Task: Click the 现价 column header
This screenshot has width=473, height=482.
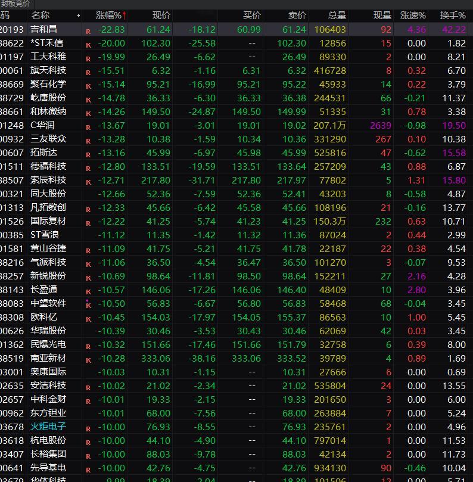Action: [x=161, y=15]
